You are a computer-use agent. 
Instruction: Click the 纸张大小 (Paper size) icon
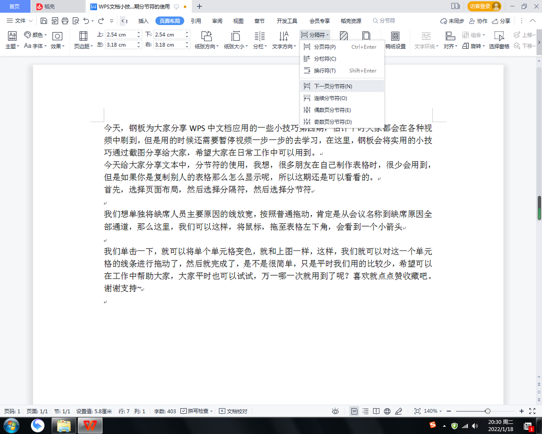click(235, 36)
